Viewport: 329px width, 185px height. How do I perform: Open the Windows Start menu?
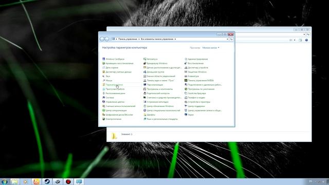click(x=4, y=181)
